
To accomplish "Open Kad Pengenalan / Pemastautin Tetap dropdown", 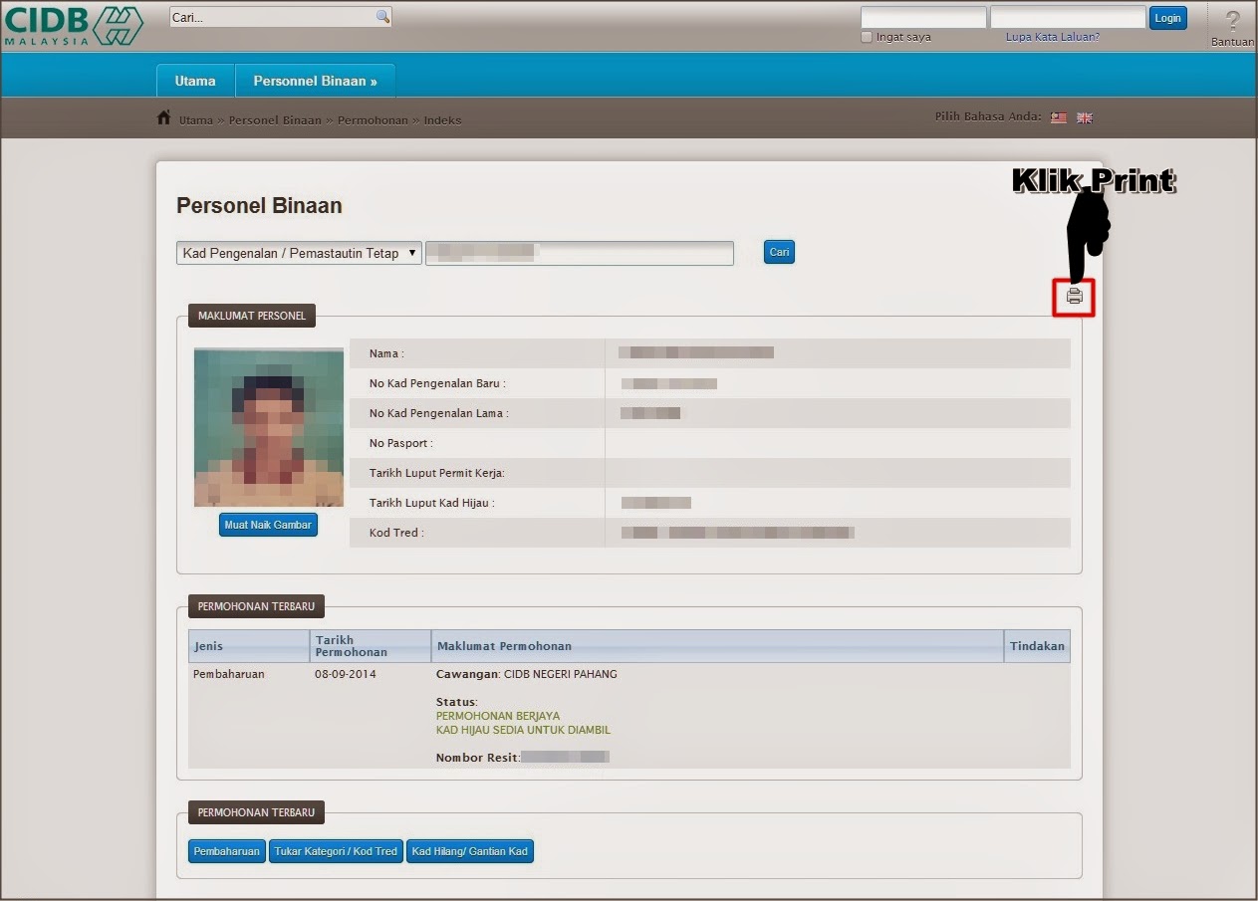I will pos(299,253).
